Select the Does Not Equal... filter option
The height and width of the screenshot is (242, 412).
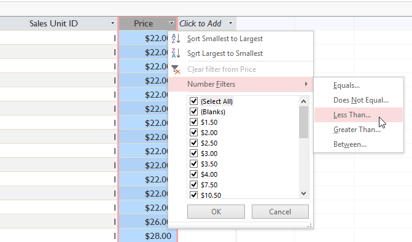point(359,100)
